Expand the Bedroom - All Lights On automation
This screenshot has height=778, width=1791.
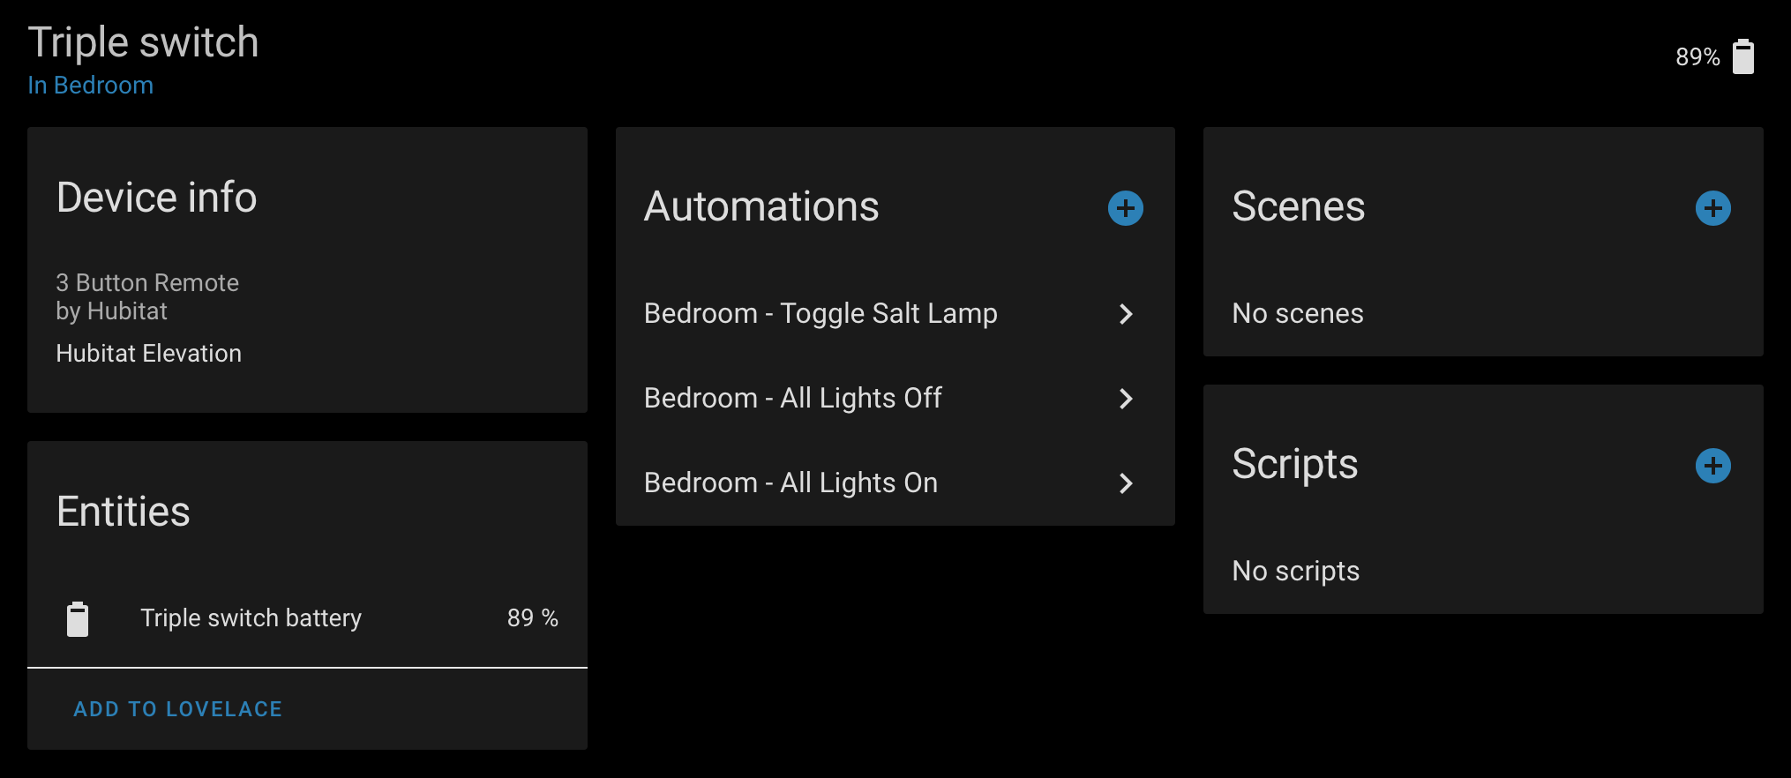pos(1126,483)
